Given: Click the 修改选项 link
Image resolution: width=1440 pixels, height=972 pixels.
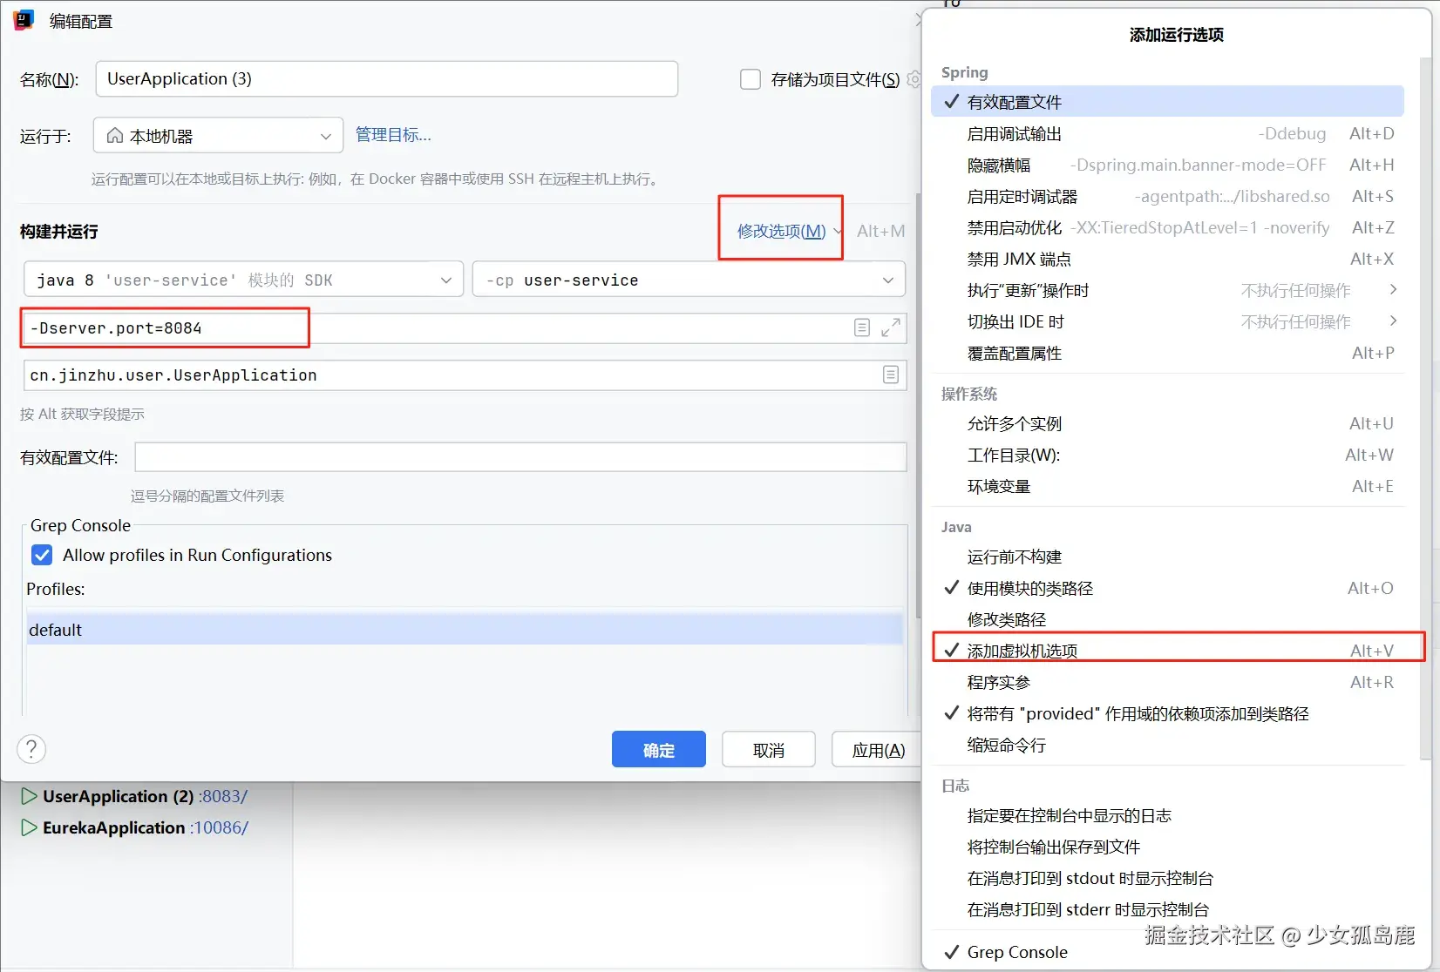Looking at the screenshot, I should point(781,231).
